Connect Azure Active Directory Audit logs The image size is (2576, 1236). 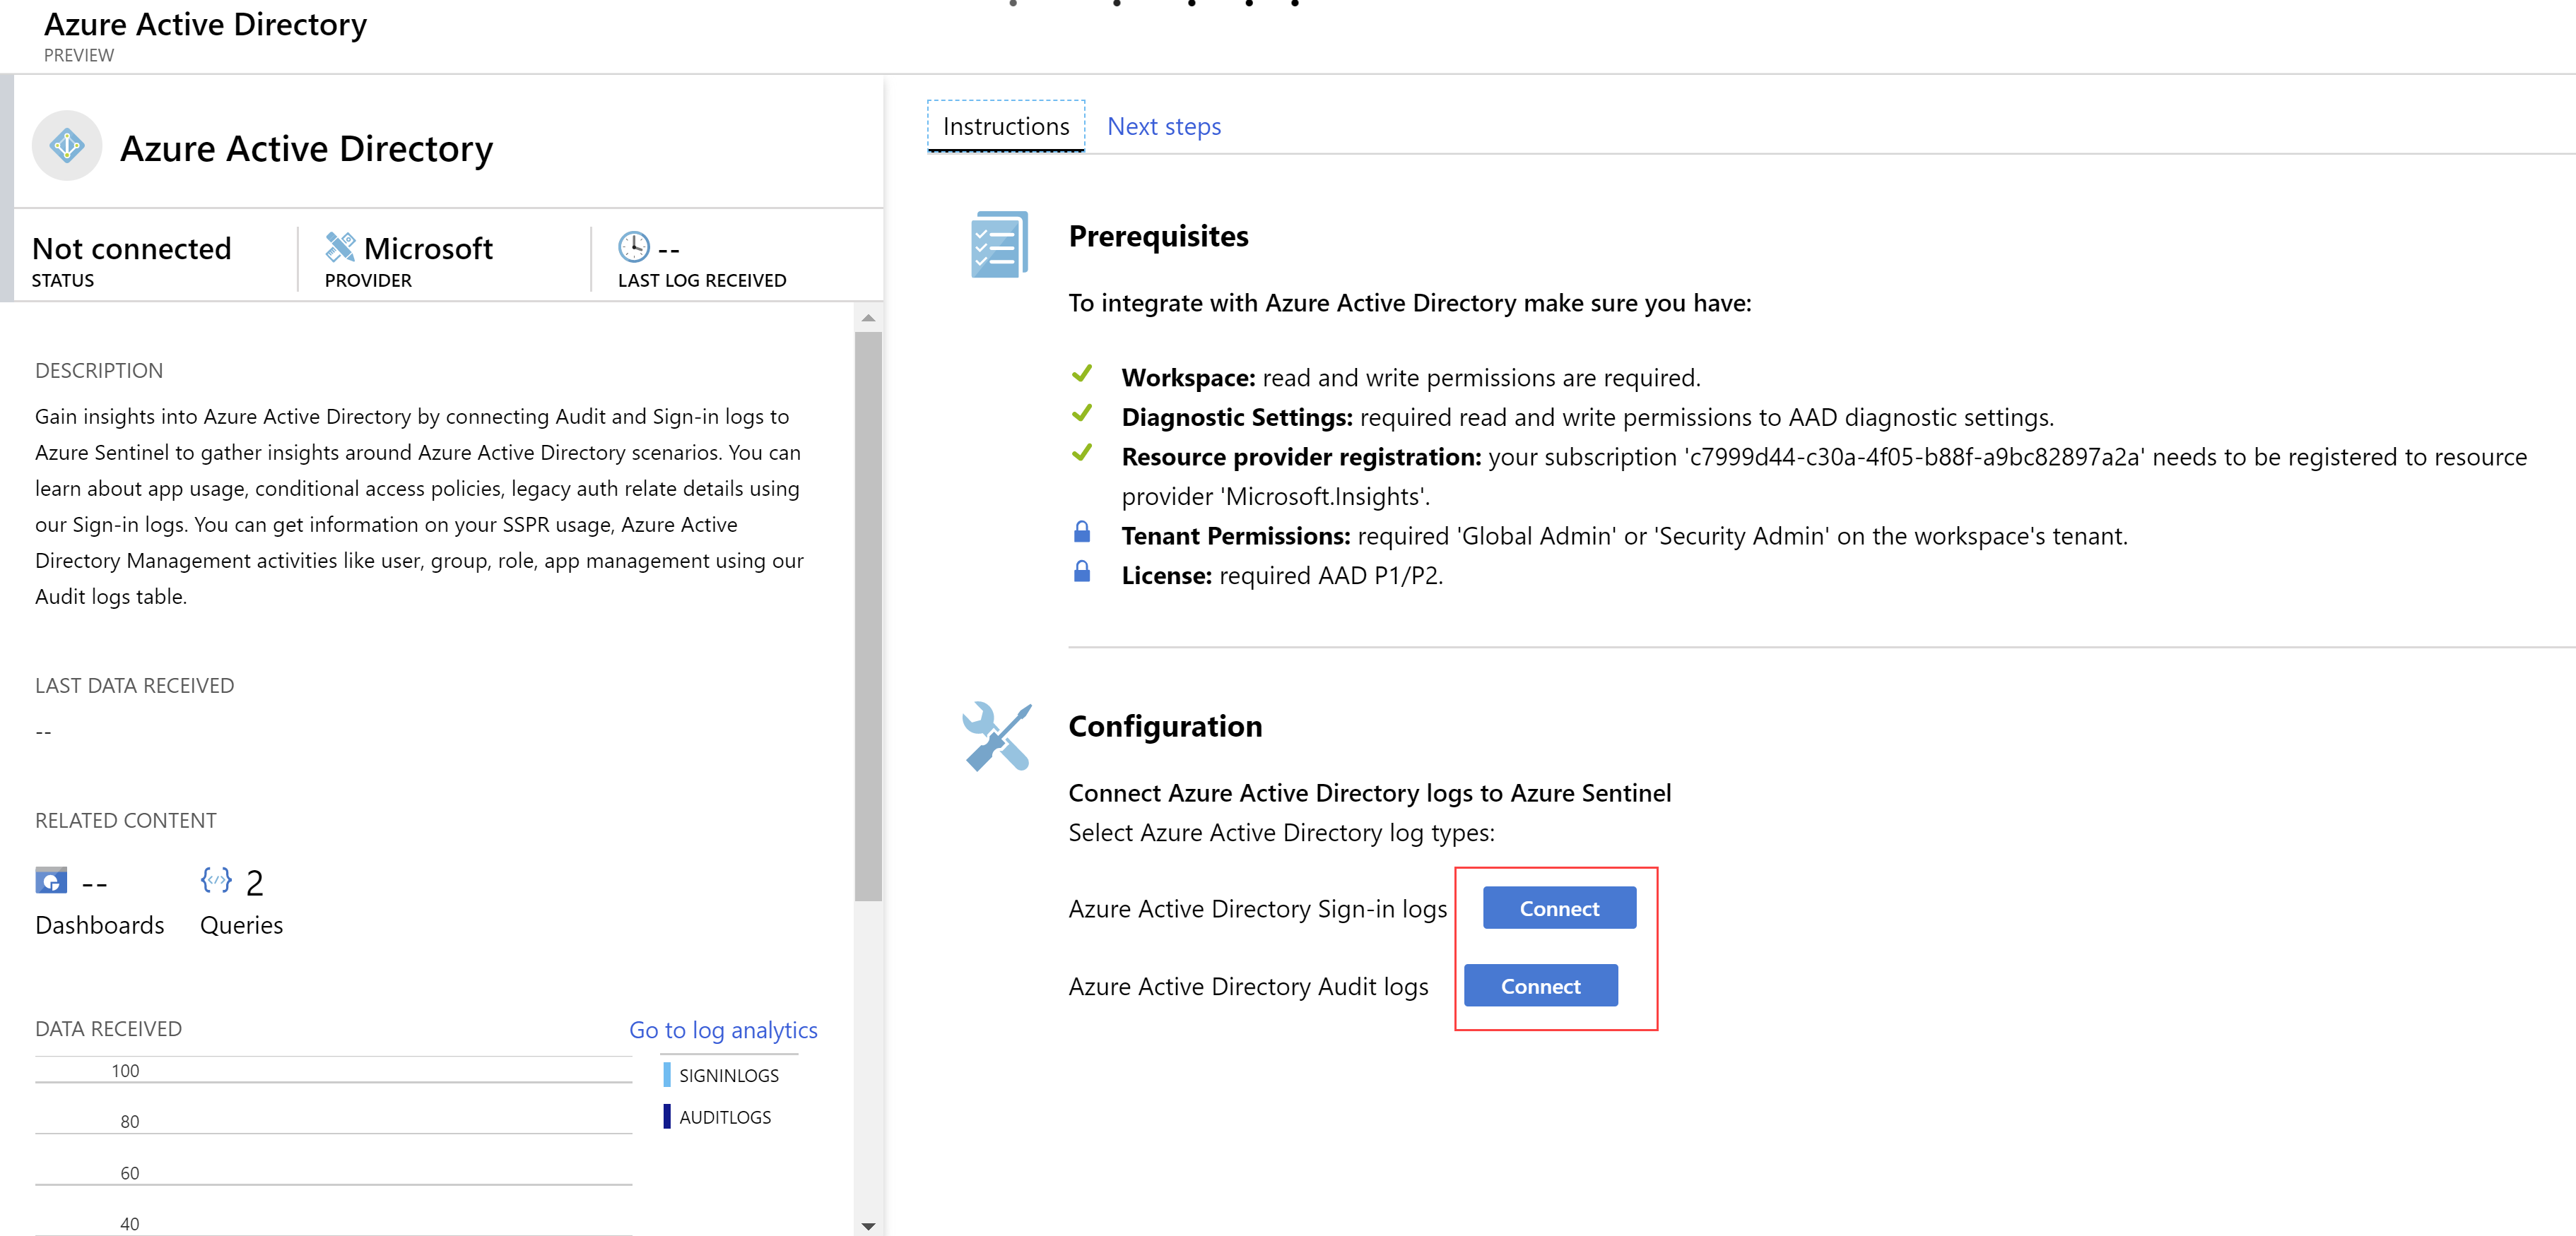tap(1540, 986)
